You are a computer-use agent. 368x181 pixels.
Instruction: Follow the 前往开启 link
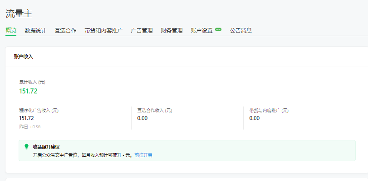click(x=143, y=155)
